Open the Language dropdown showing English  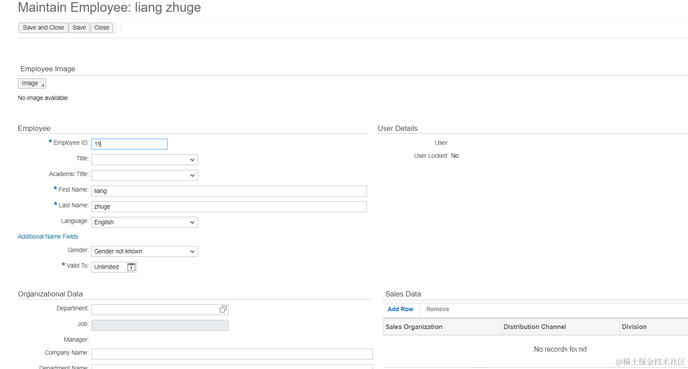pyautogui.click(x=144, y=223)
